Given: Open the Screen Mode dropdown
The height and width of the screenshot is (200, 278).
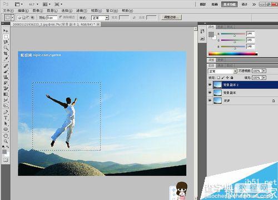Looking at the screenshot, I should 58,4.
